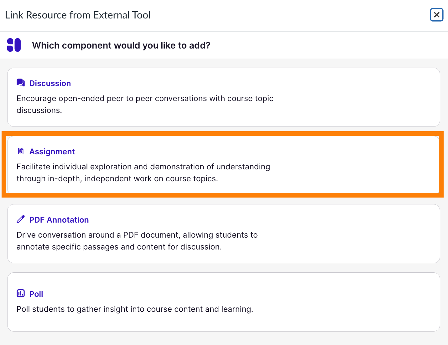
Task: Click the 'Link Resource from External Tool' title
Action: point(78,15)
